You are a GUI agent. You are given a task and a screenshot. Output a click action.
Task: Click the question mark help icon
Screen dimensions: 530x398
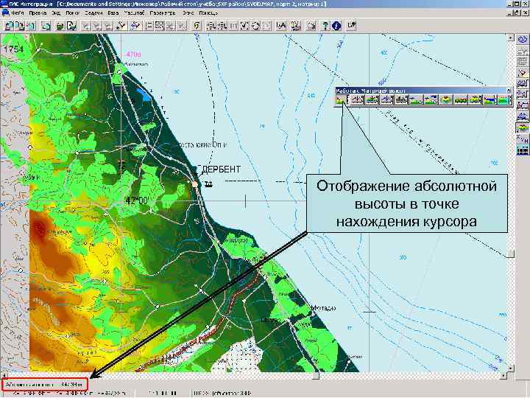coord(324,26)
